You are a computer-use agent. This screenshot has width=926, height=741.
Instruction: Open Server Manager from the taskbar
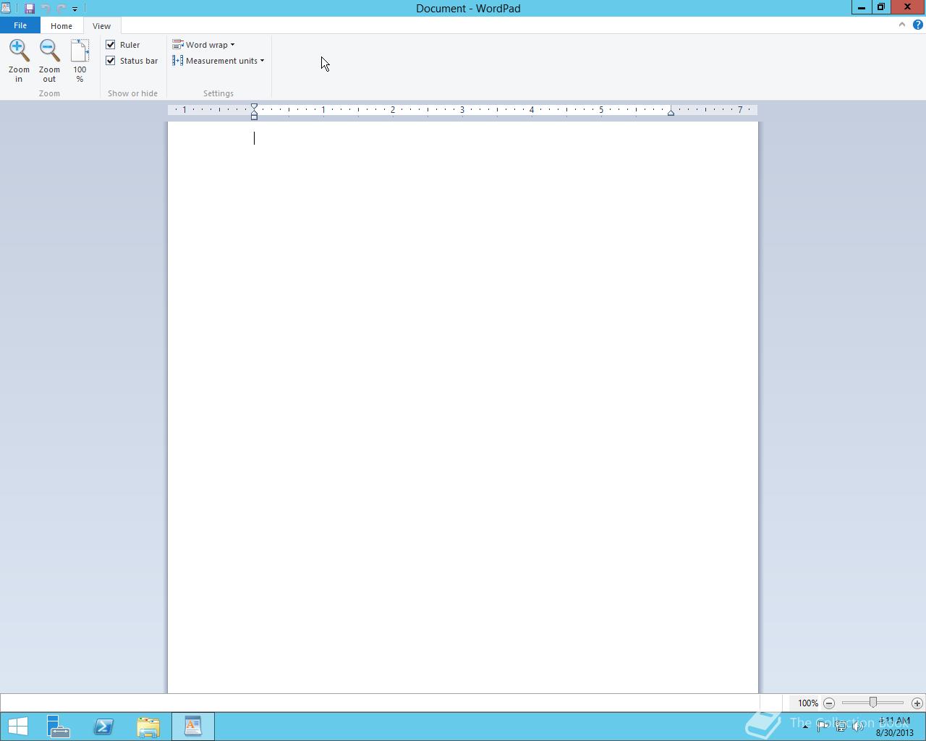[x=59, y=727]
